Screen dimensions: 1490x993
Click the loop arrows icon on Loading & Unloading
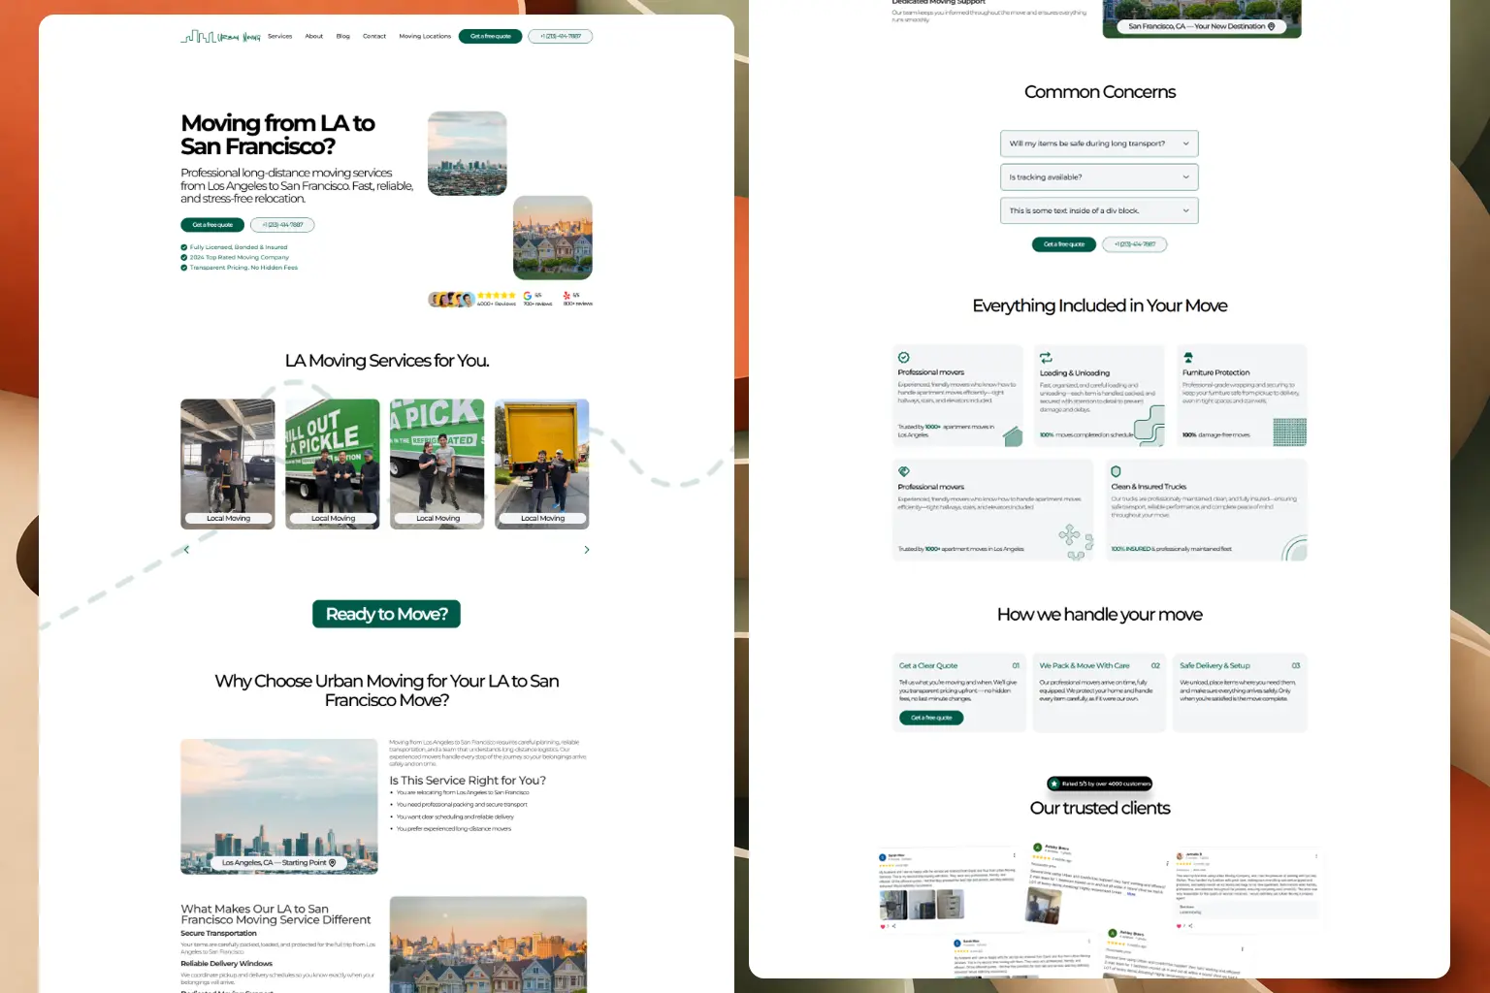click(x=1046, y=358)
